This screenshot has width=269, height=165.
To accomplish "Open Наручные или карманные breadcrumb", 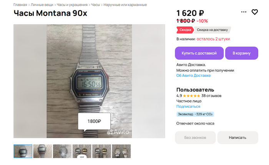I will (125, 5).
